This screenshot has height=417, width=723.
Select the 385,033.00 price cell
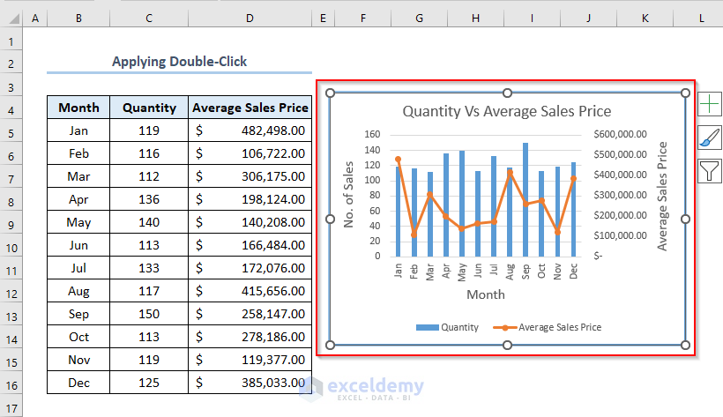point(250,383)
